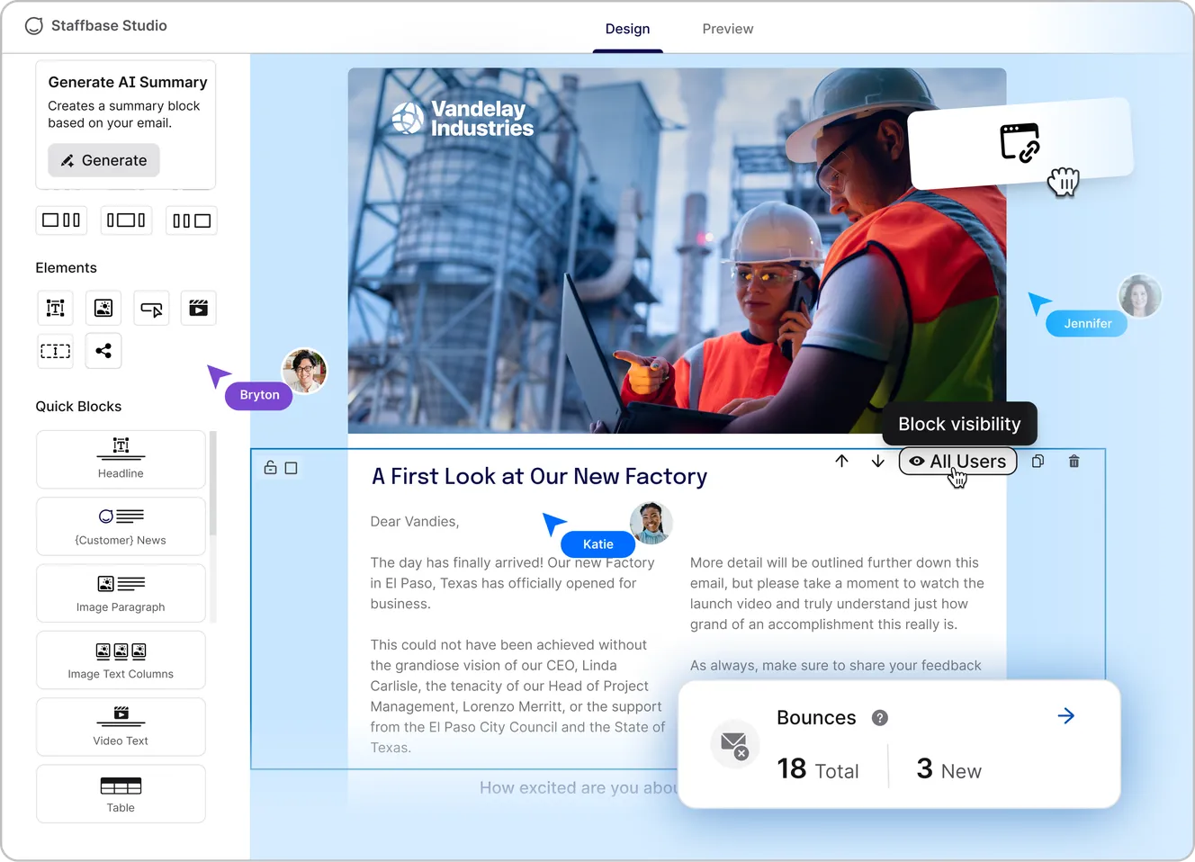Viewport: 1195px width, 862px height.
Task: Choose the wide-center three-column layout
Action: [126, 220]
